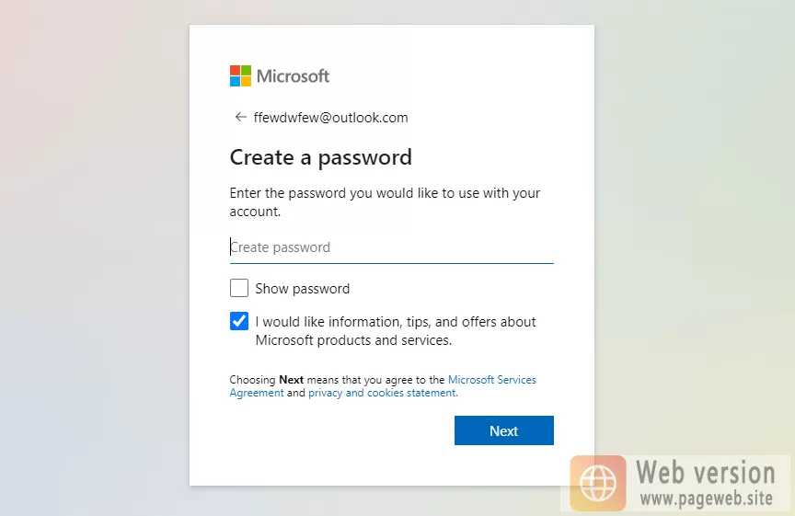Click the Agreement word in terms text
The width and height of the screenshot is (795, 516).
pyautogui.click(x=257, y=393)
